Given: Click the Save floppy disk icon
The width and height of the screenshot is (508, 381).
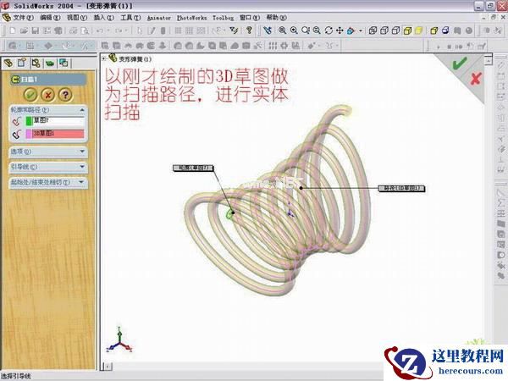Looking at the screenshot, I should pos(35,30).
